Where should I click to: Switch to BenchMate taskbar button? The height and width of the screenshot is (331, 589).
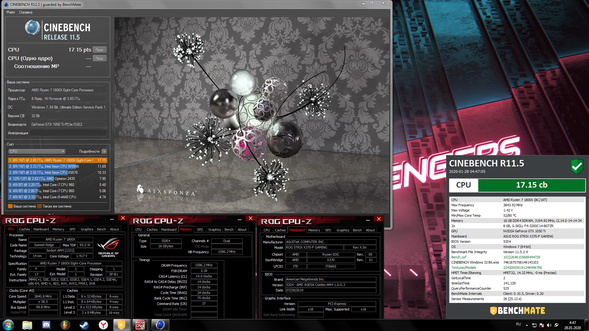121,325
